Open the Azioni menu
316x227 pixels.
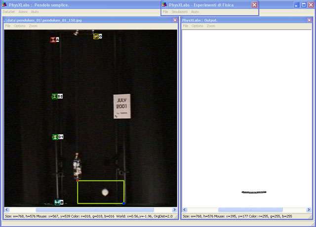point(23,12)
